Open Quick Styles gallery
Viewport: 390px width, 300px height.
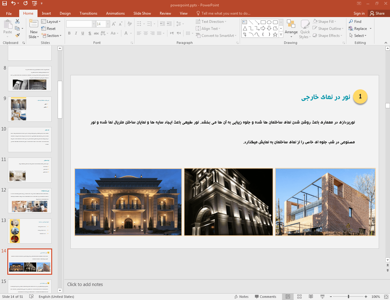pos(305,29)
